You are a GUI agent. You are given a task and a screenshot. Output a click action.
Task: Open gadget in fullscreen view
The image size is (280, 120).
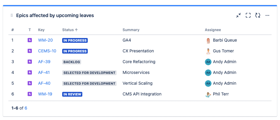[x=248, y=15]
